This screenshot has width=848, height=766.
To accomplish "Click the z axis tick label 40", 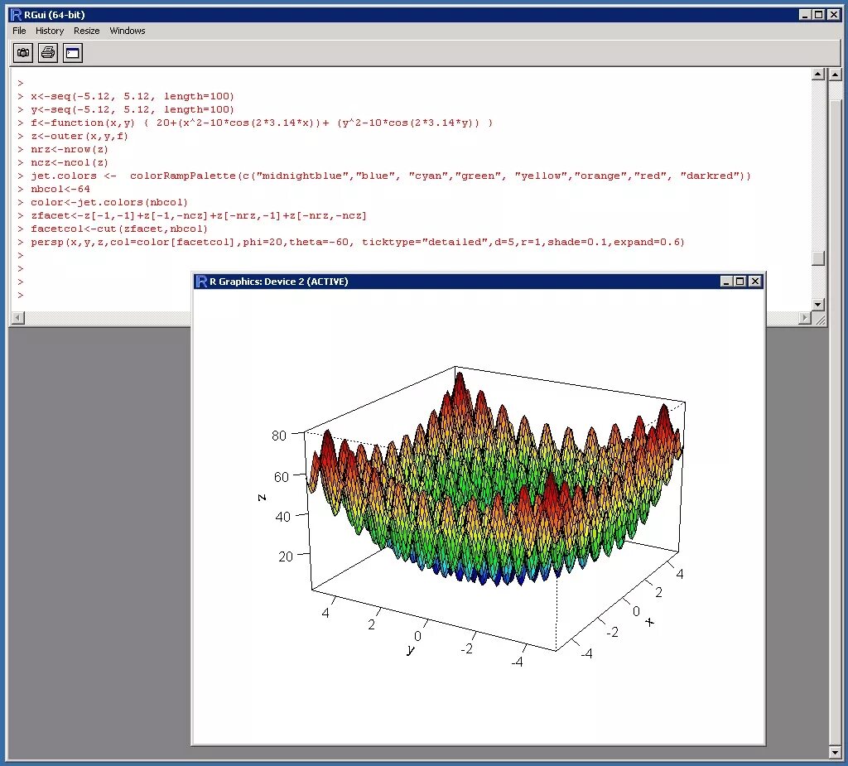I will 283,517.
